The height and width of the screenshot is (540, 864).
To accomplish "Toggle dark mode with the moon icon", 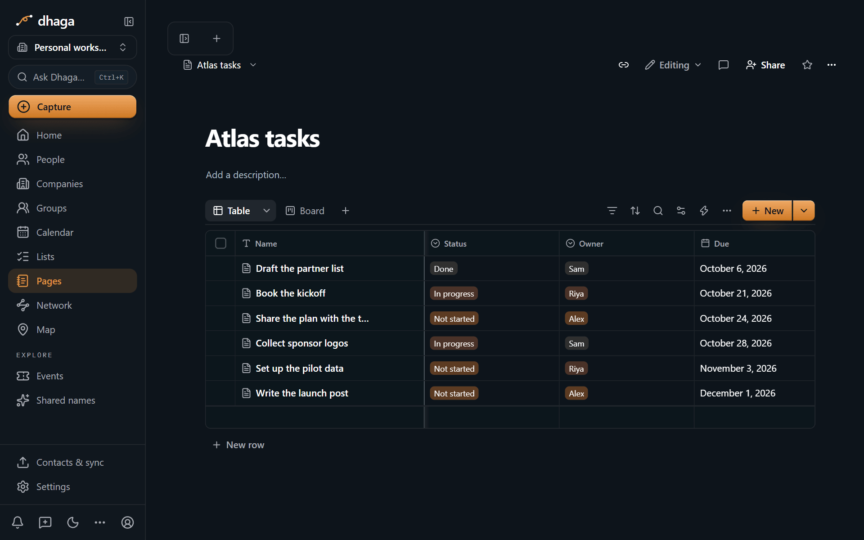I will click(x=72, y=522).
